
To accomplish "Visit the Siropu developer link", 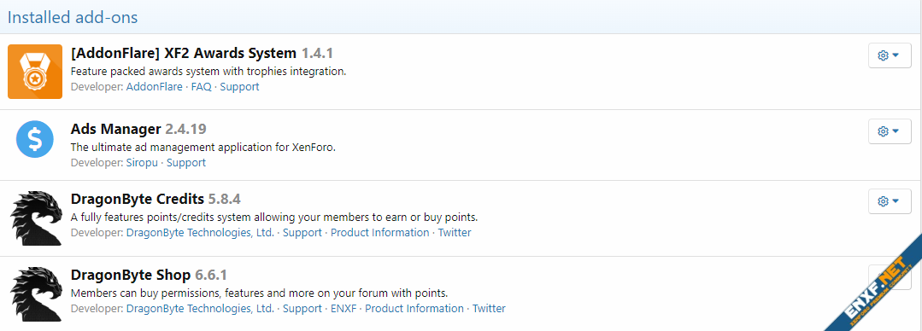I will click(142, 163).
